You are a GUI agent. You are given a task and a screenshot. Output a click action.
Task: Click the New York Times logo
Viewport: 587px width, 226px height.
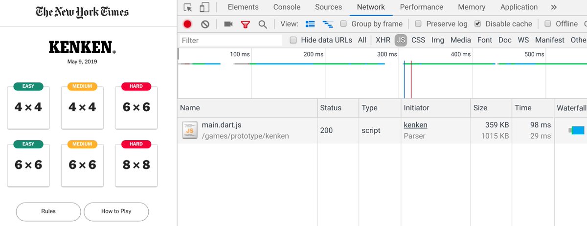[82, 12]
